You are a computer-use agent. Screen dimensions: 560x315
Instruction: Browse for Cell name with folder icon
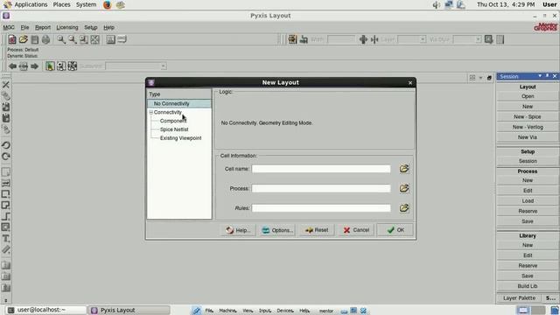click(x=404, y=169)
